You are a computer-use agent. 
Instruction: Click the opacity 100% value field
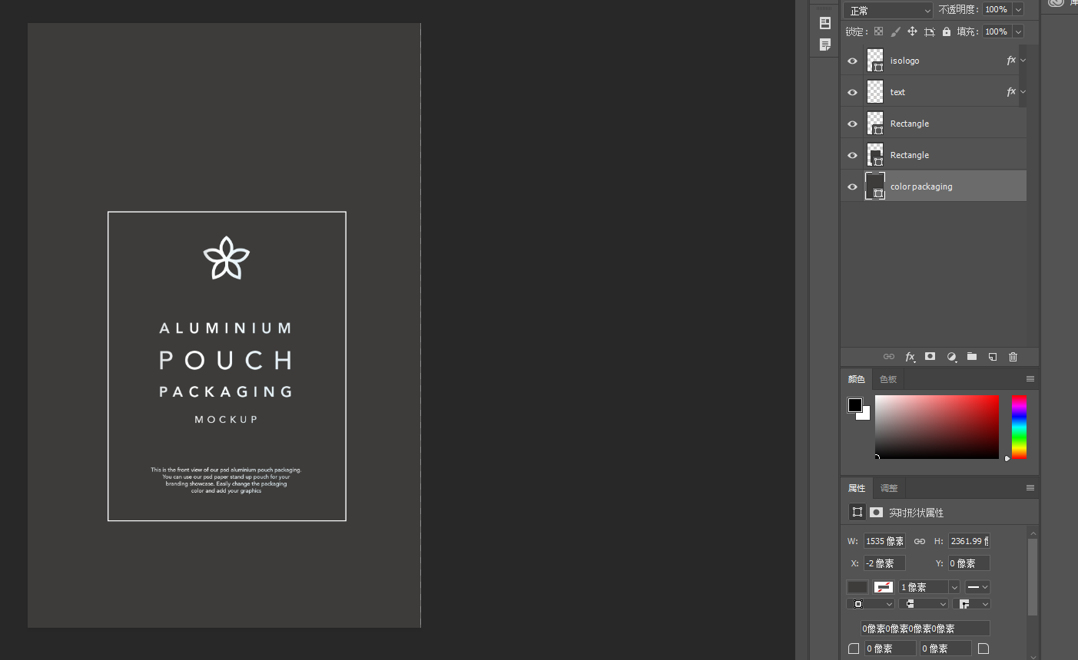[997, 9]
